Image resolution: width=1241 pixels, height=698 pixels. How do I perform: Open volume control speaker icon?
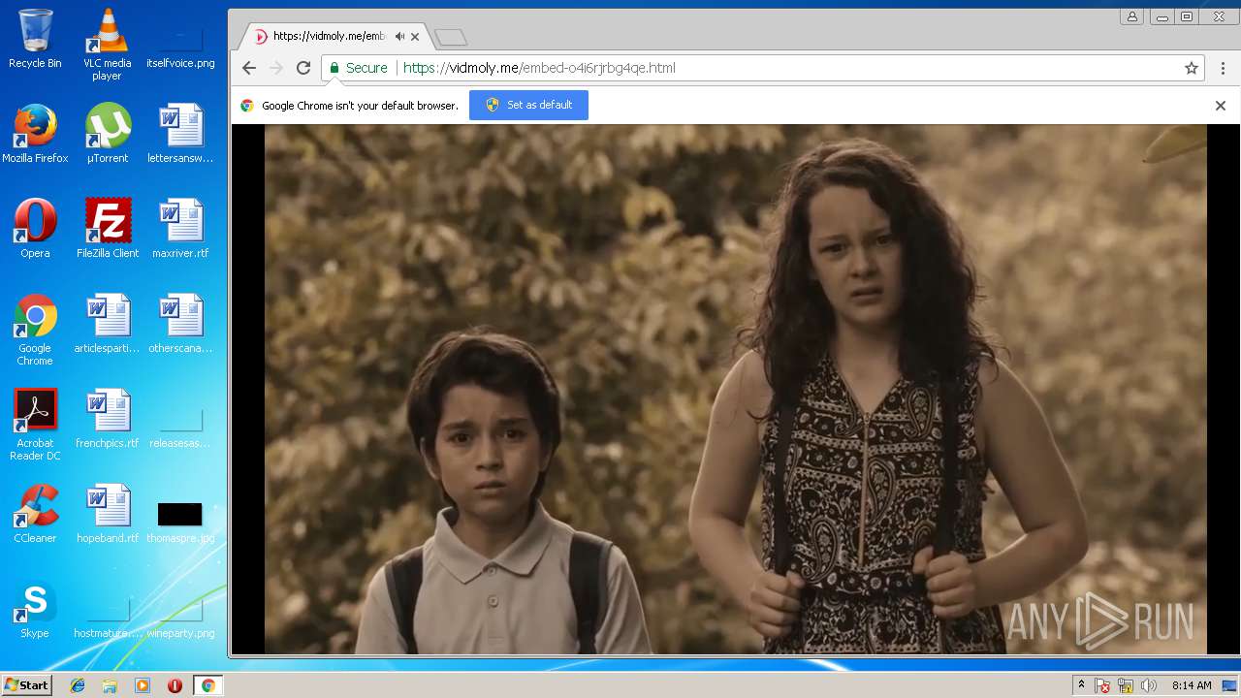[1149, 685]
